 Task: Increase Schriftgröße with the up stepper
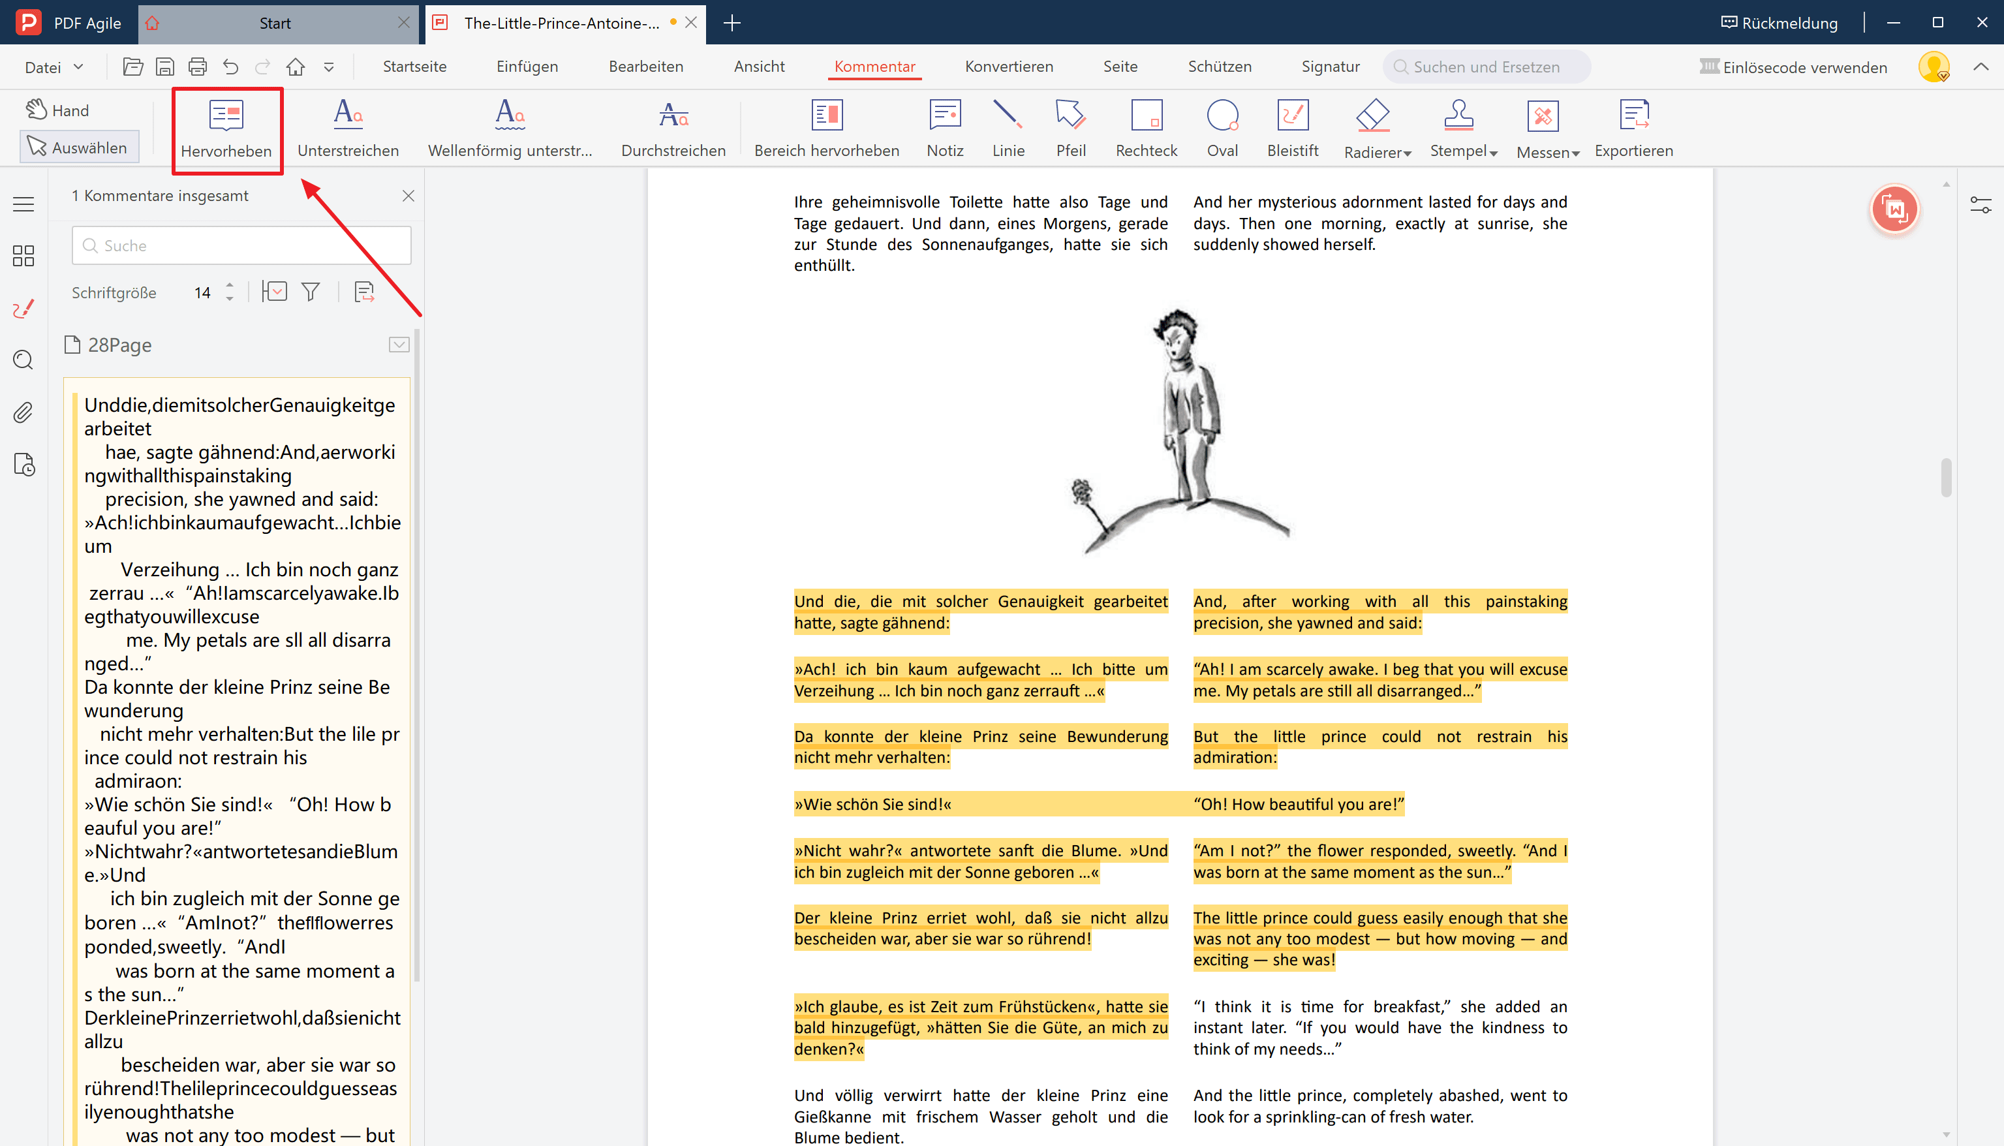click(x=229, y=286)
